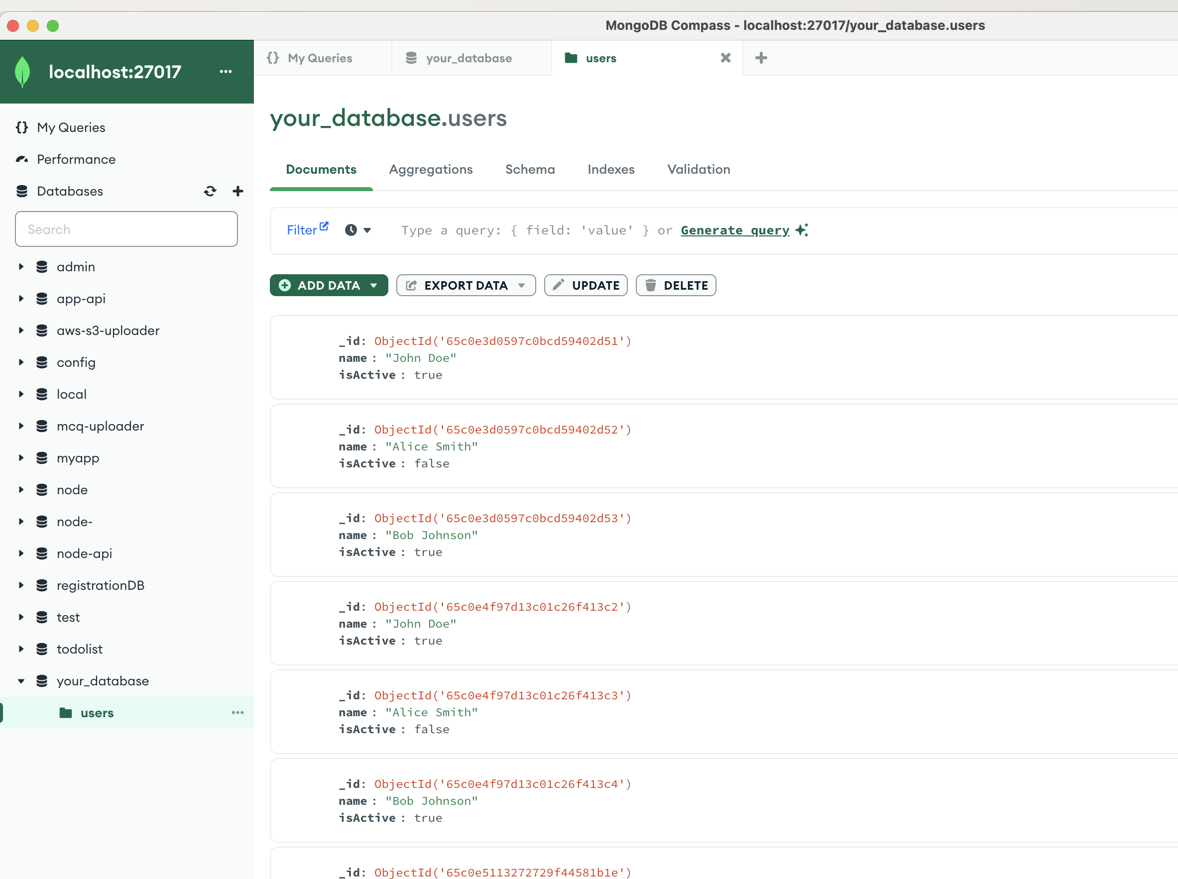Screen dimensions: 1178x879
Task: Click the refresh databases icon
Action: pyautogui.click(x=210, y=191)
